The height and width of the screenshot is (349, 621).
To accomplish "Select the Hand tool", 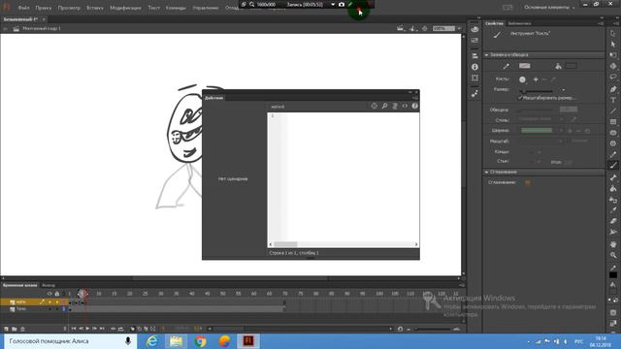I will (x=613, y=244).
